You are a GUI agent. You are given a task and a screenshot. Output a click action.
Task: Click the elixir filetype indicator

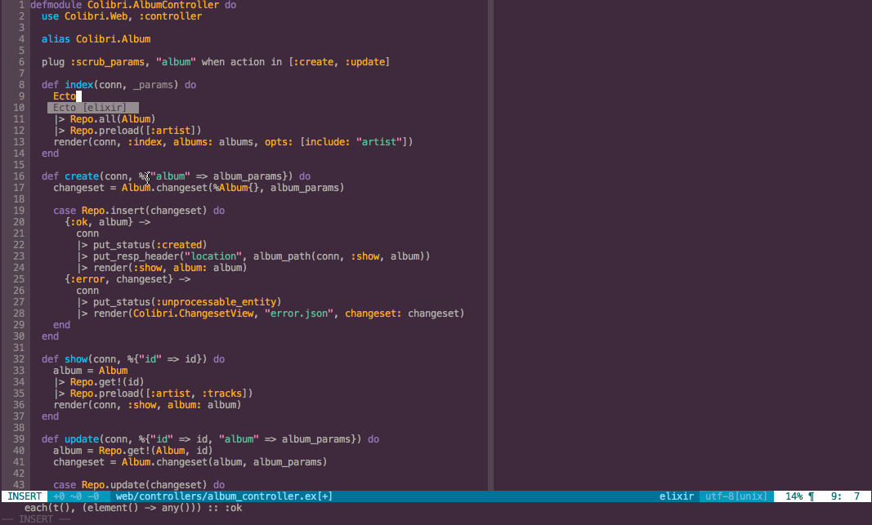[x=677, y=496]
